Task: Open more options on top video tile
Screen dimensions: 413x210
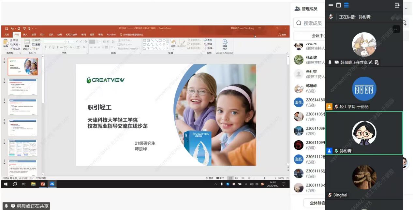Action: [x=396, y=29]
